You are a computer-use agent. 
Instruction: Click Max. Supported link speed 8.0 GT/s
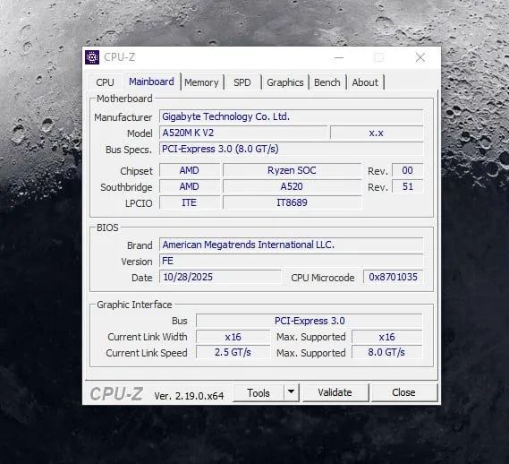pos(387,352)
